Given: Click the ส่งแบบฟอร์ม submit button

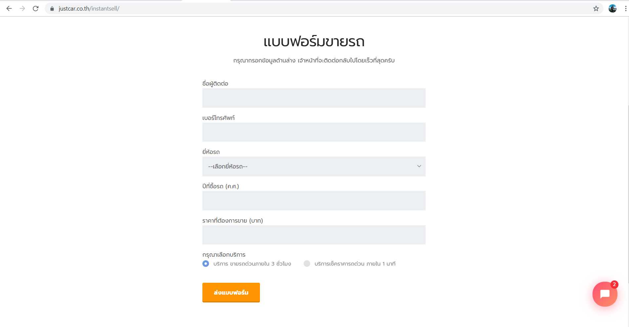Looking at the screenshot, I should pos(231,292).
